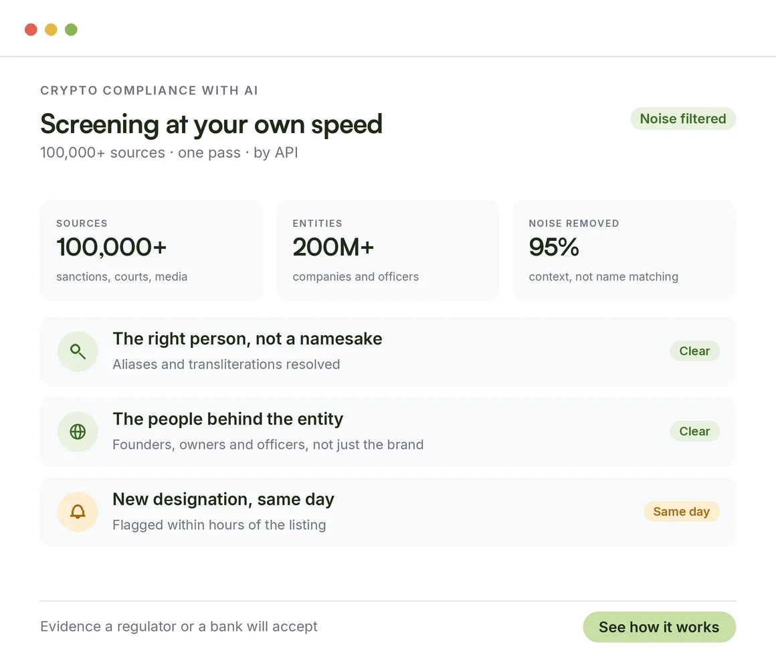Click the title The people behind the entity
The width and height of the screenshot is (776, 669).
227,419
